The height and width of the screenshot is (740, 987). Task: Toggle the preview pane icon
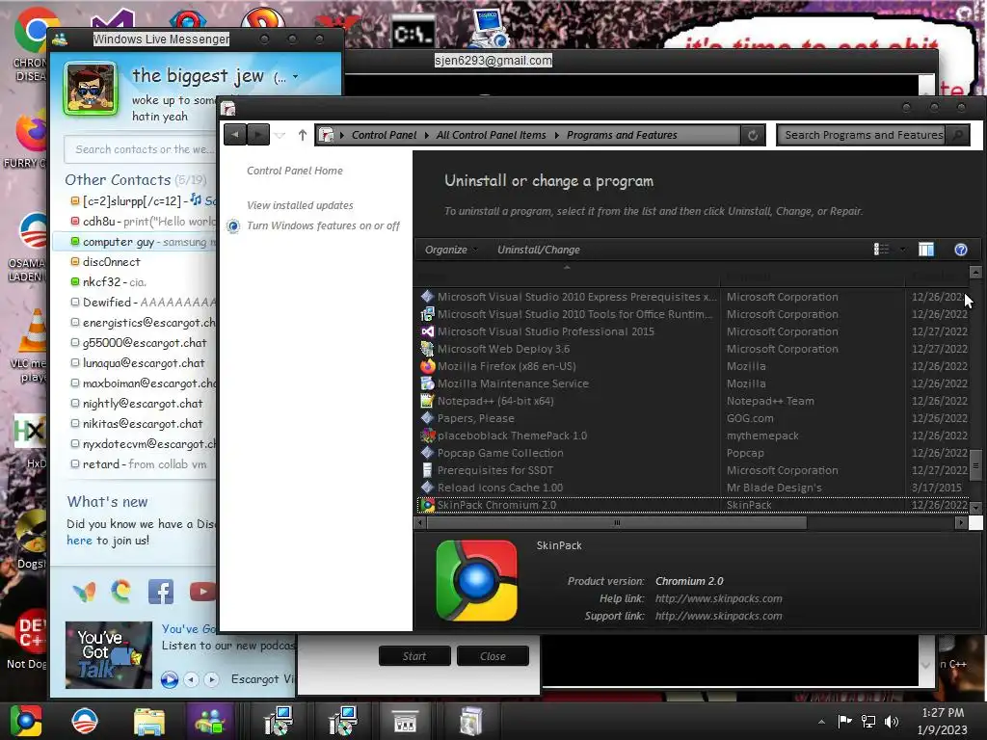tap(926, 250)
